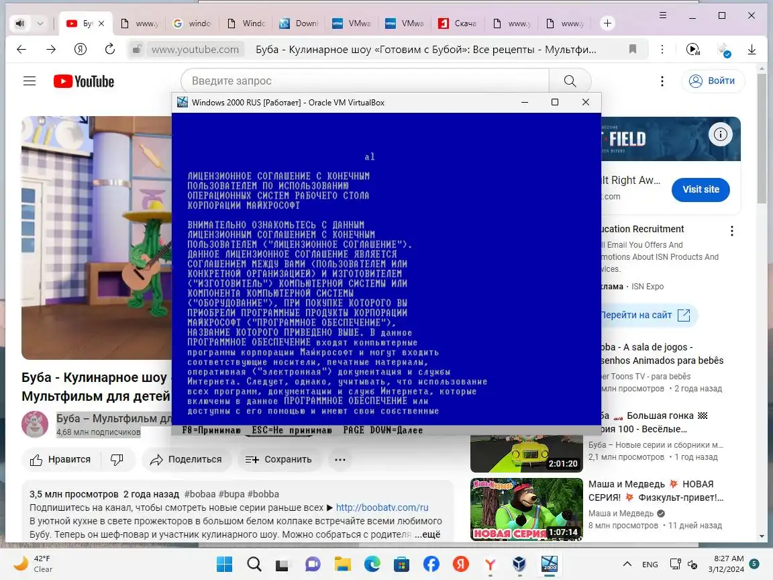Go to the YouTube home logo

click(84, 81)
